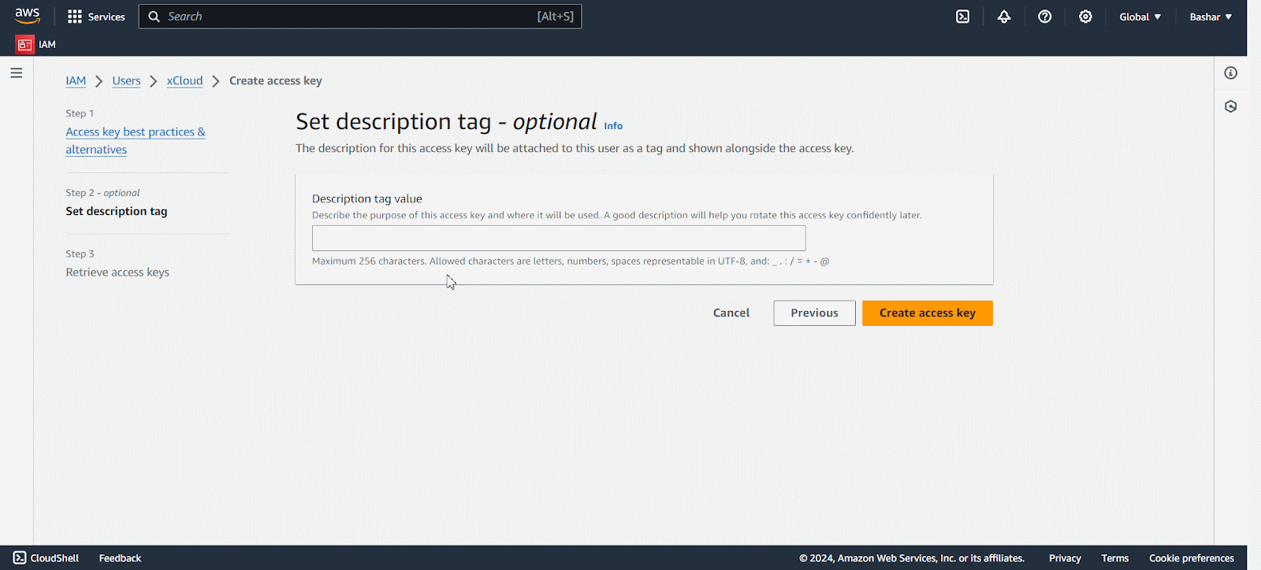The image size is (1261, 570).
Task: Click the AWS logo home icon
Action: coord(28,16)
